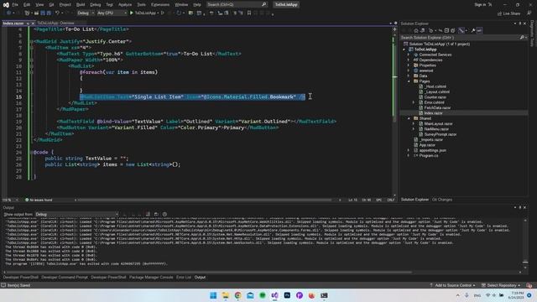The height and width of the screenshot is (302, 537).
Task: Open Counter.razor in Solution Explorer
Action: (435, 97)
